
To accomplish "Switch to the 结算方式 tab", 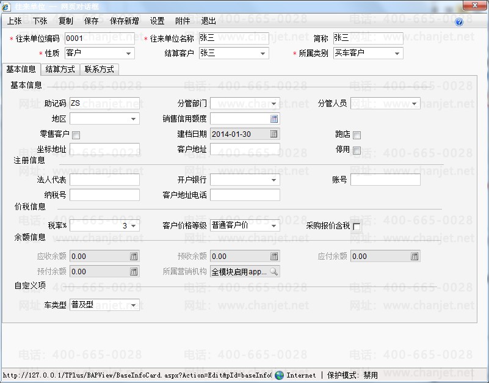I will pos(60,69).
